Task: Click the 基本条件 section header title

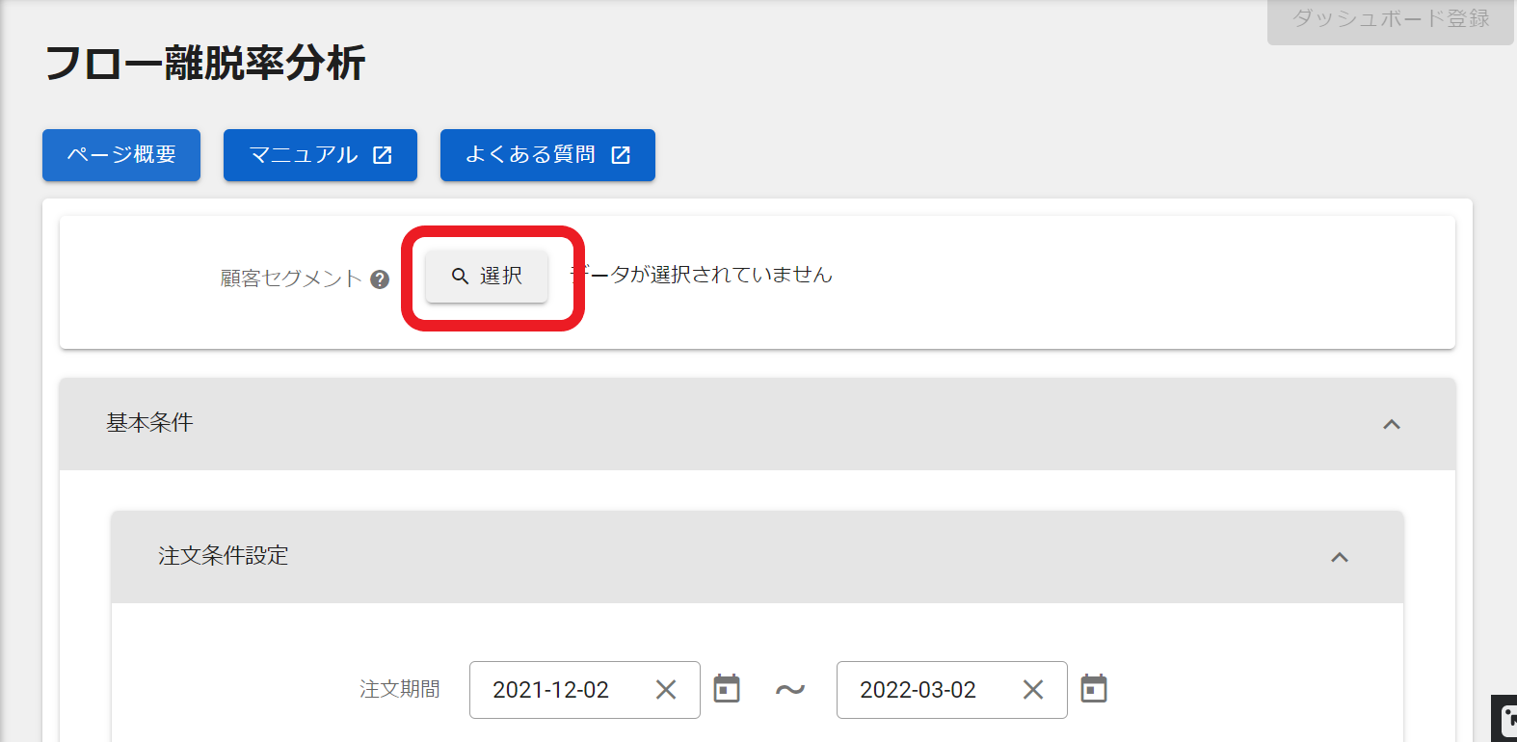Action: click(149, 423)
